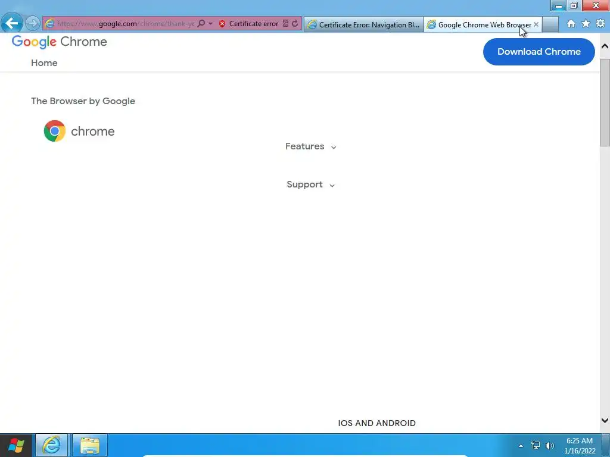Click the Google Chrome logo at page top

pyautogui.click(x=59, y=42)
